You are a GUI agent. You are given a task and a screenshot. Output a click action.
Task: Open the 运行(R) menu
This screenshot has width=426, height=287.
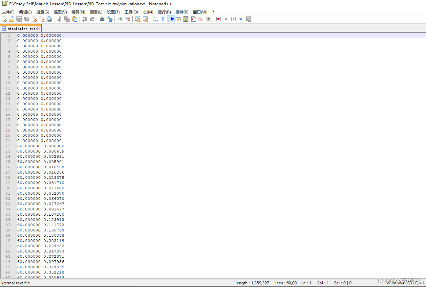coord(164,12)
